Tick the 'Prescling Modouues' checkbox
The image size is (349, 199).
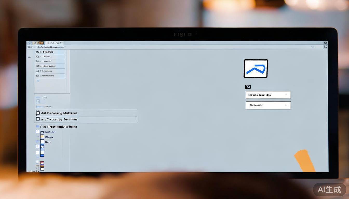38,113
